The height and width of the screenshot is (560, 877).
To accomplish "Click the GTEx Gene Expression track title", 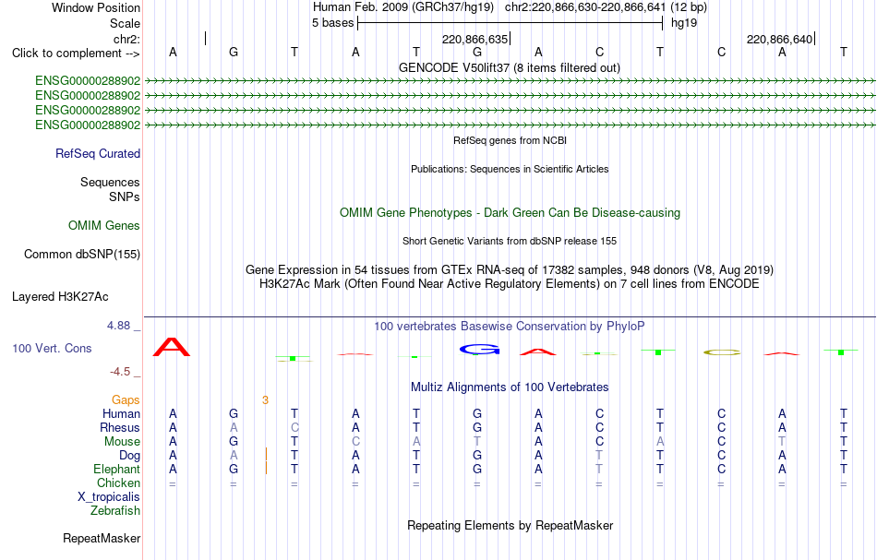I will (510, 270).
